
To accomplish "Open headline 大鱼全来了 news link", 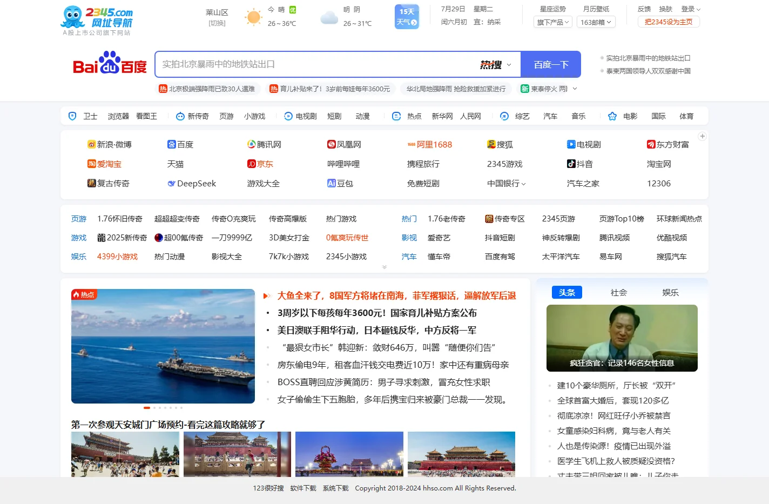I will 396,295.
